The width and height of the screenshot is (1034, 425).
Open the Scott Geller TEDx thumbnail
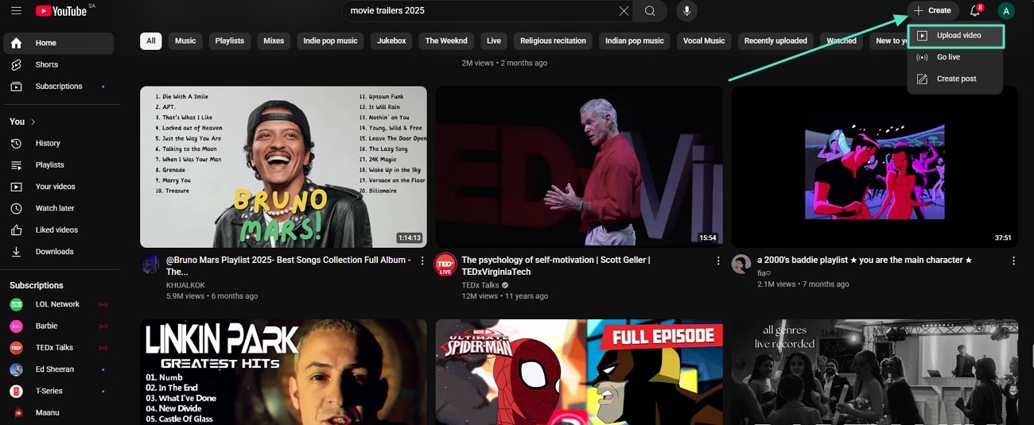[579, 167]
